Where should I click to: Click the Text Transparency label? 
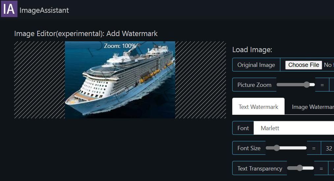point(260,169)
